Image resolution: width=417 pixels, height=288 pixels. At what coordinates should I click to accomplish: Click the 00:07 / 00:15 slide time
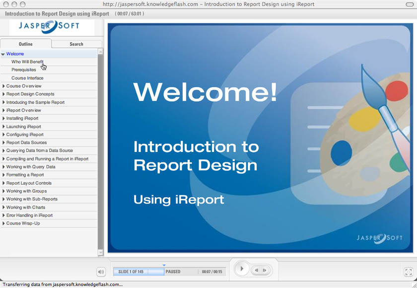pos(212,272)
